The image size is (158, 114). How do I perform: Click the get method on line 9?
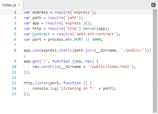(36, 61)
